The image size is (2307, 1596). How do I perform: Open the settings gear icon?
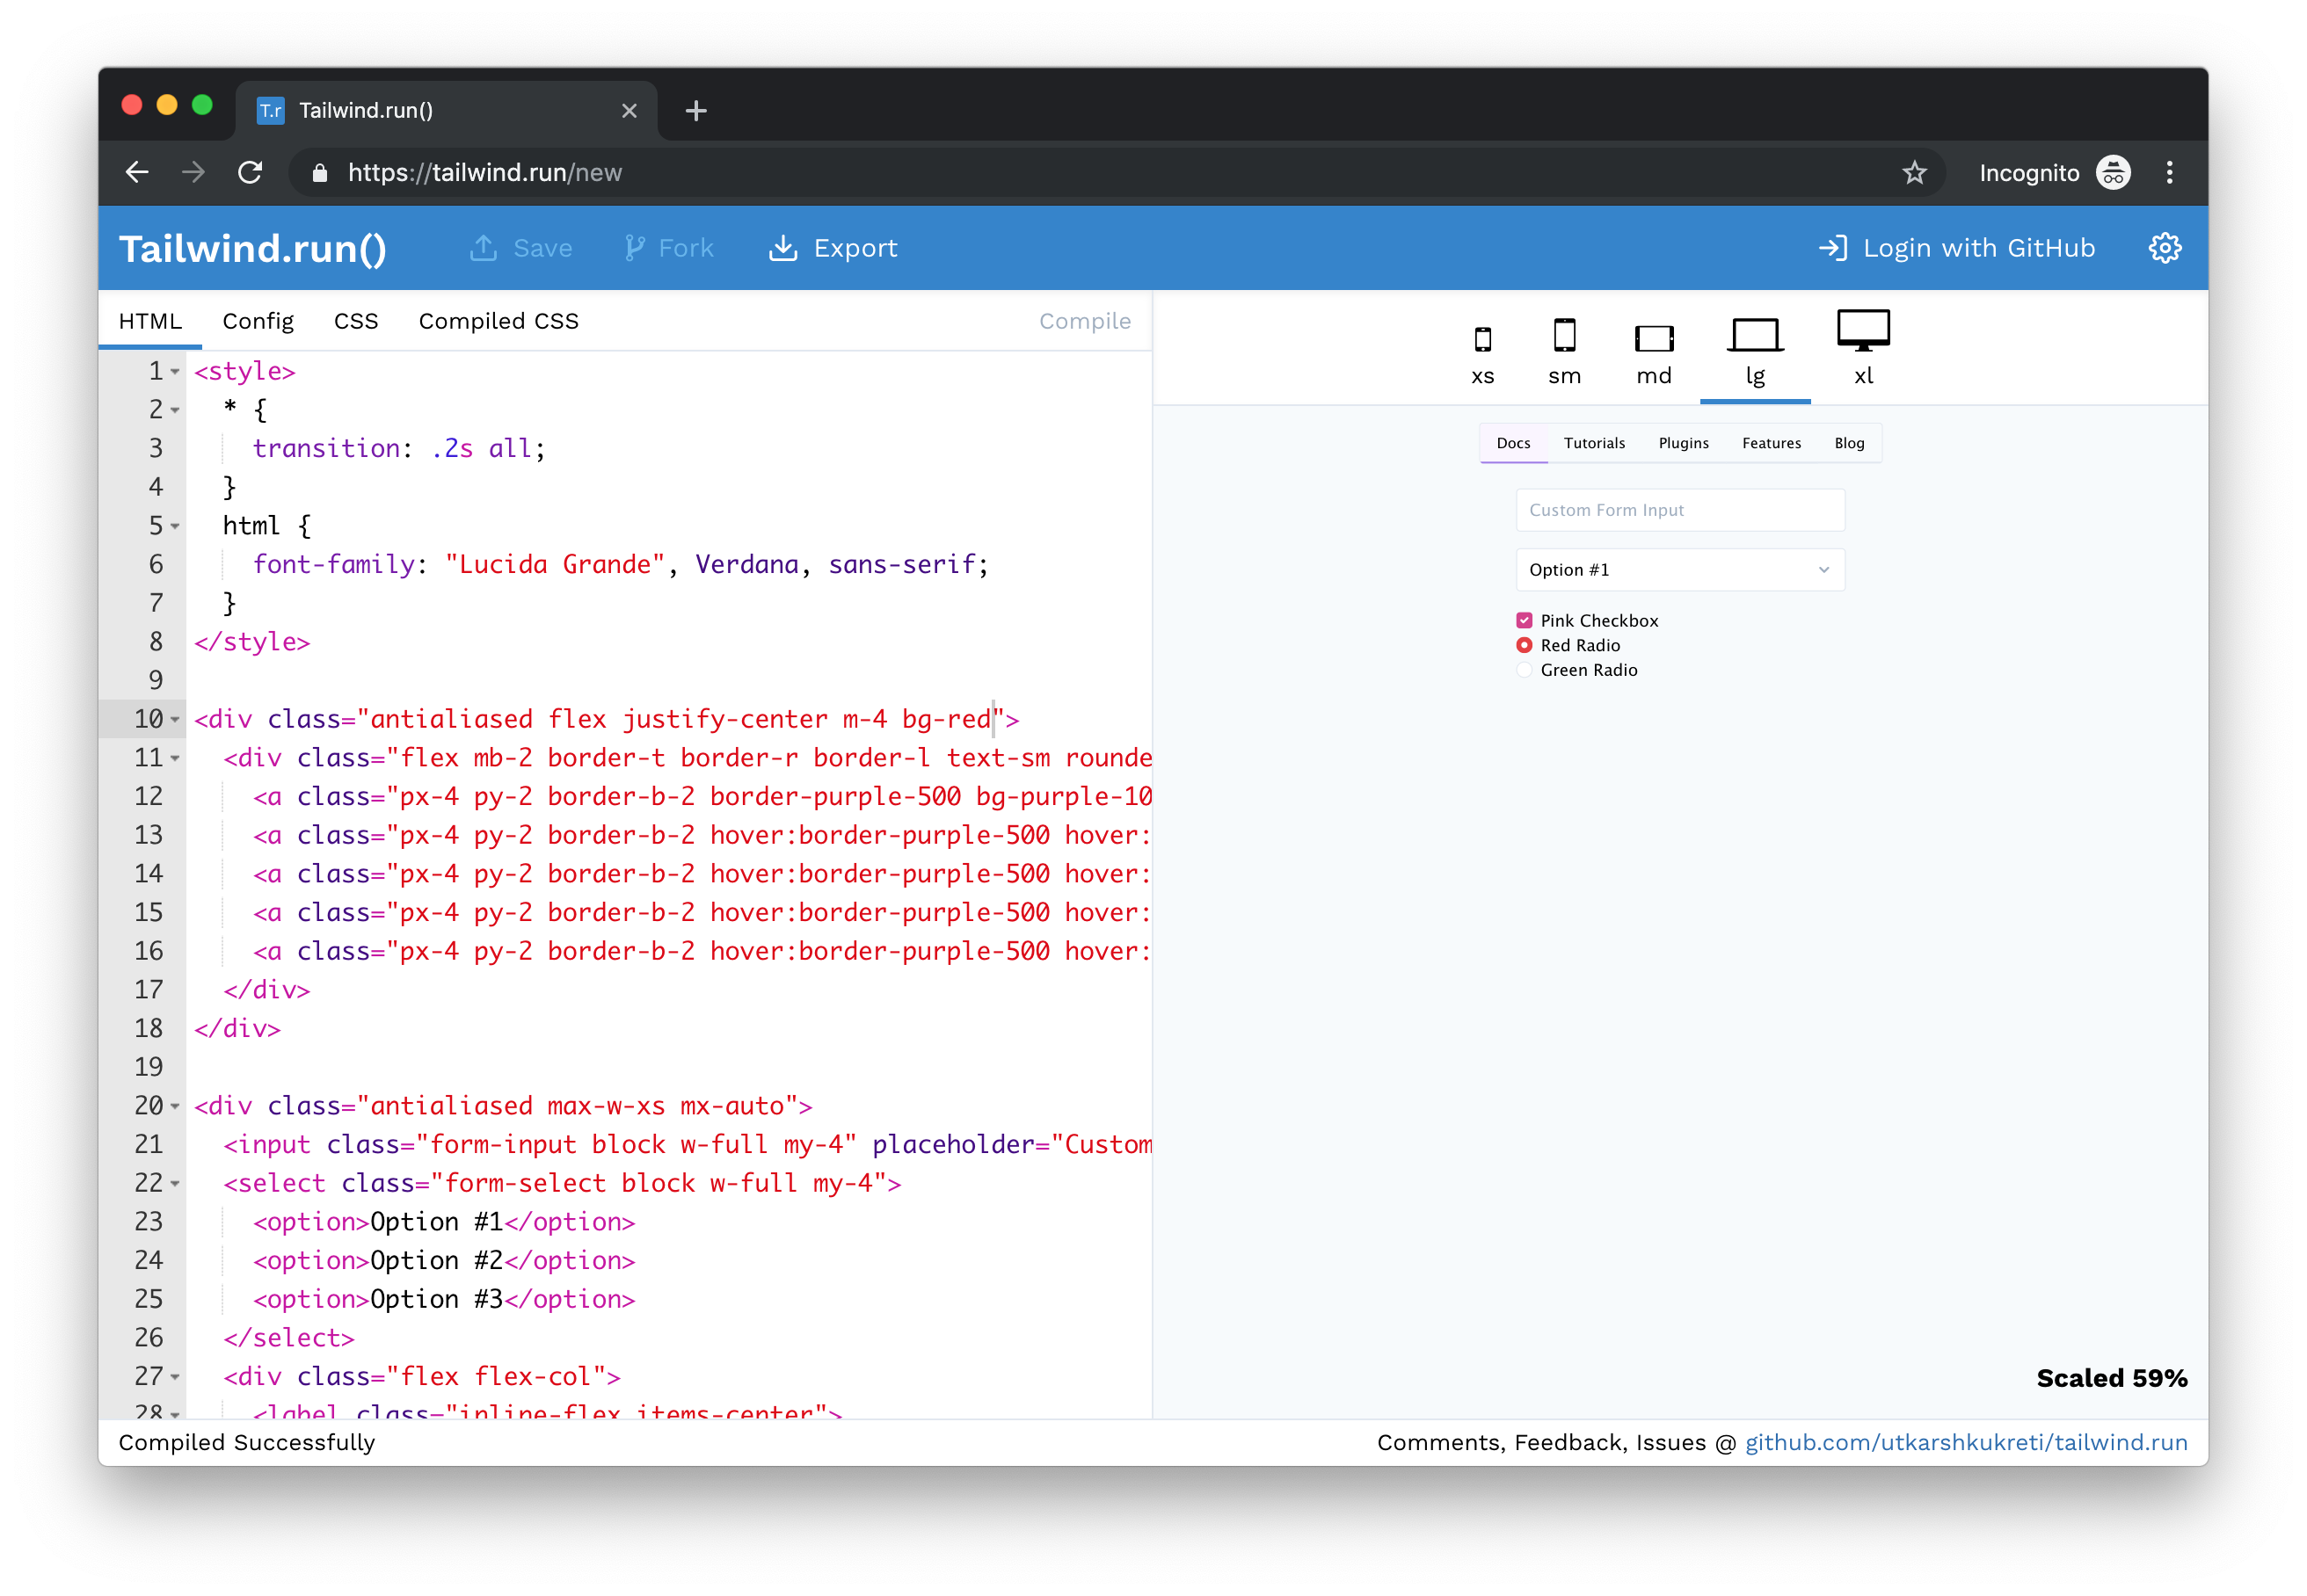click(2164, 248)
